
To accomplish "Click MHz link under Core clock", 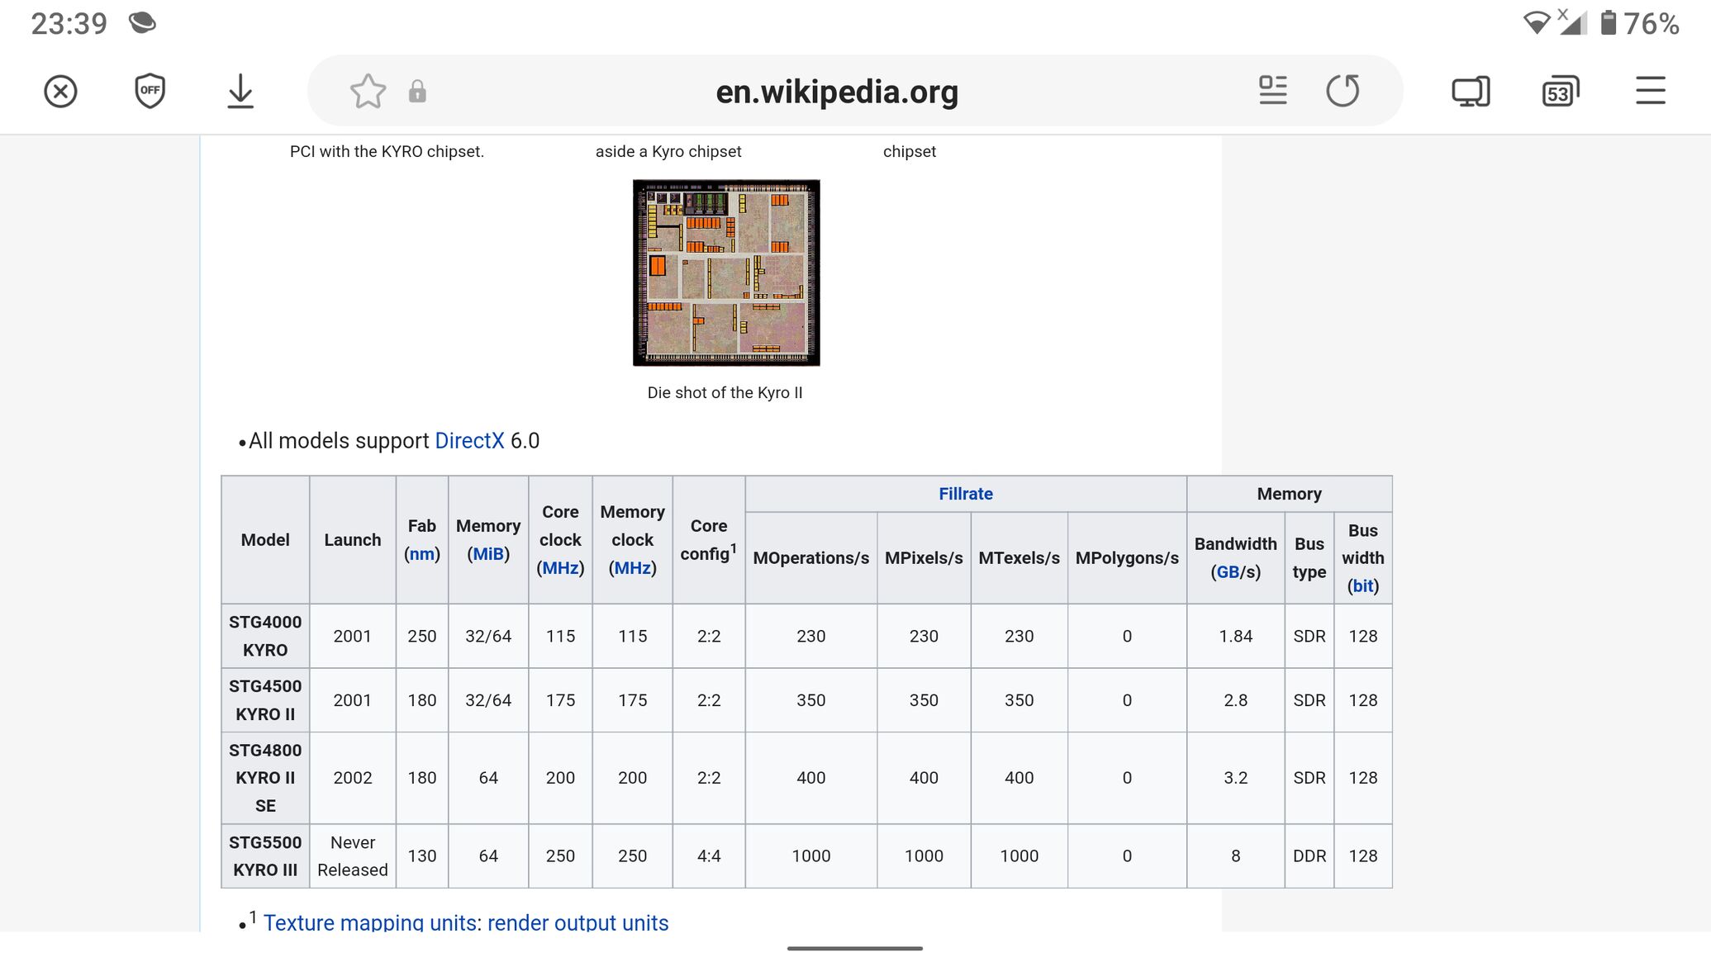I will [x=560, y=568].
